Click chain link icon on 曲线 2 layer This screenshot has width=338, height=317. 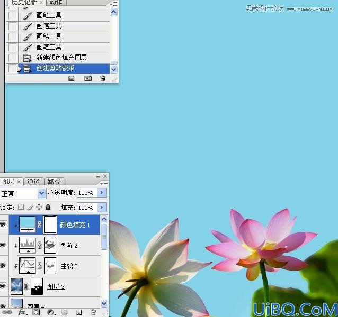click(39, 266)
